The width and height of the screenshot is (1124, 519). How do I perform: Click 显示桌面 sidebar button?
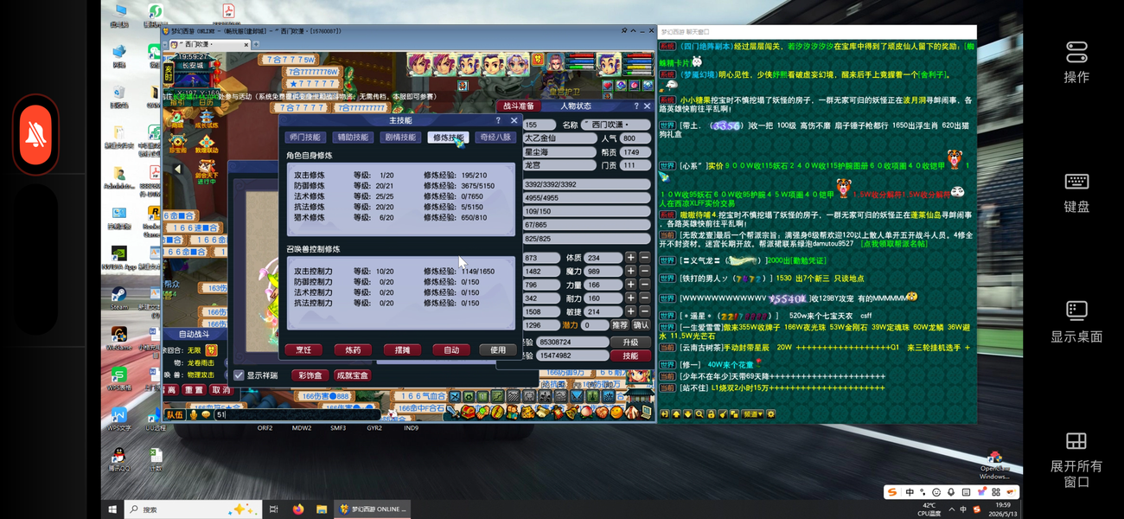point(1076,322)
